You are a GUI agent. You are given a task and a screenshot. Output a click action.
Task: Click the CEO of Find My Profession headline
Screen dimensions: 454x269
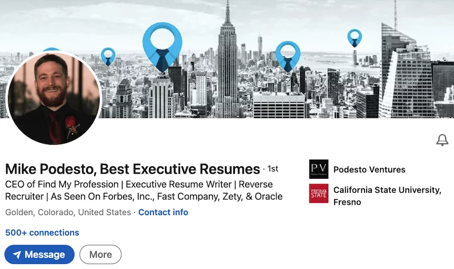point(144,190)
